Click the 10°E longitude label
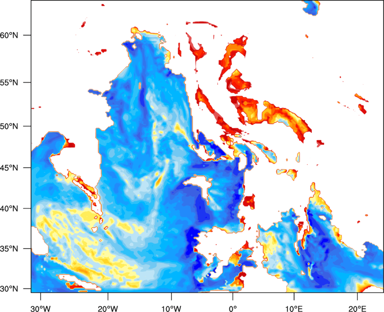 click(x=294, y=309)
